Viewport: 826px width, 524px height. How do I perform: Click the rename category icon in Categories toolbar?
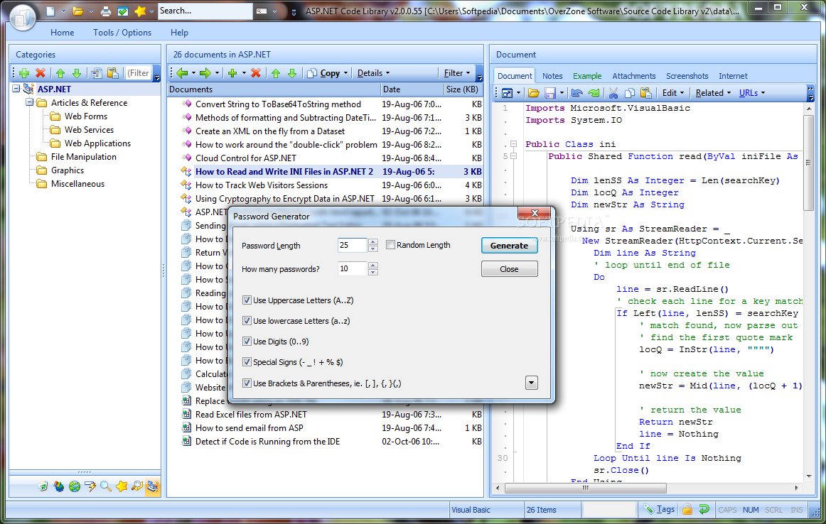pos(97,73)
